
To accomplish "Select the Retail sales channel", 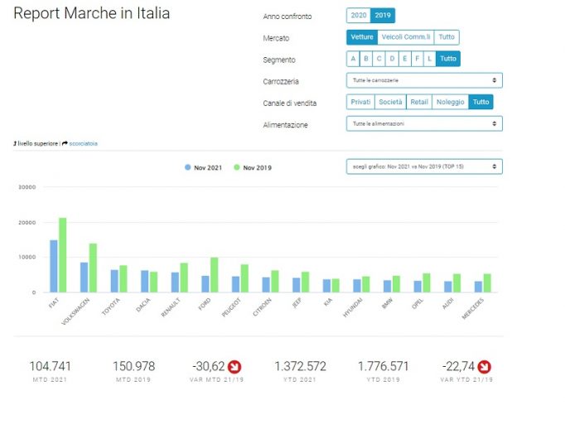I will coord(419,102).
